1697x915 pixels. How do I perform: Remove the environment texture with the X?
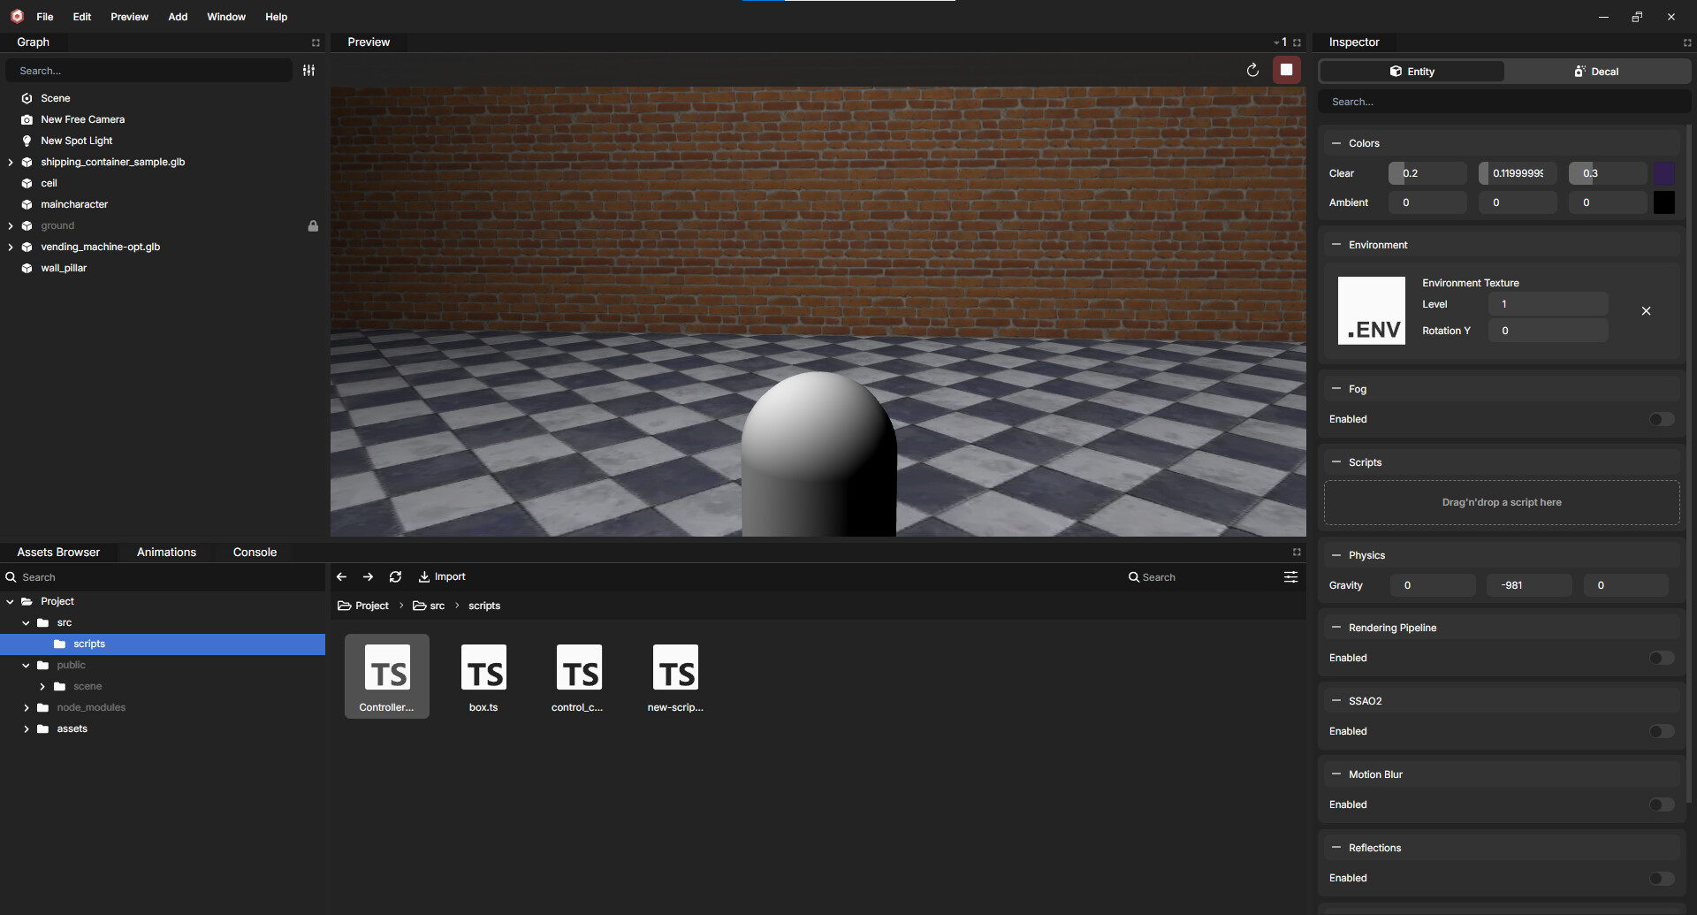point(1646,311)
